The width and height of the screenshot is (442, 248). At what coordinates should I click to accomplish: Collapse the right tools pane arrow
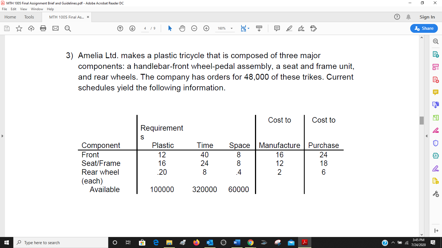427,136
